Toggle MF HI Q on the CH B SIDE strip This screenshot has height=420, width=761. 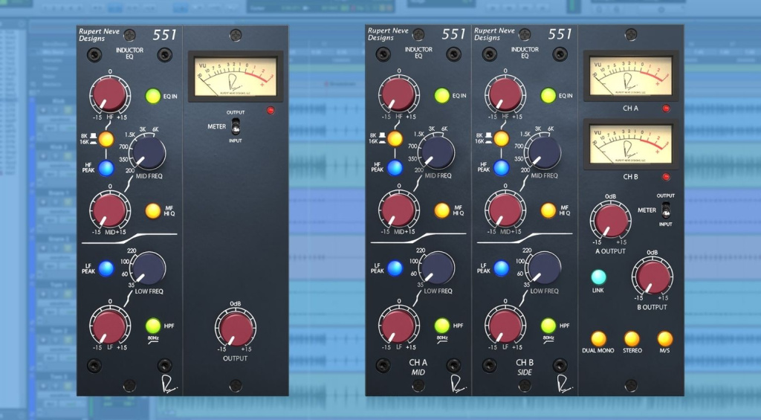[x=548, y=210]
